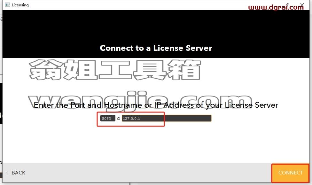Click the orange CONNECT button
The image size is (312, 185).
coord(290,173)
